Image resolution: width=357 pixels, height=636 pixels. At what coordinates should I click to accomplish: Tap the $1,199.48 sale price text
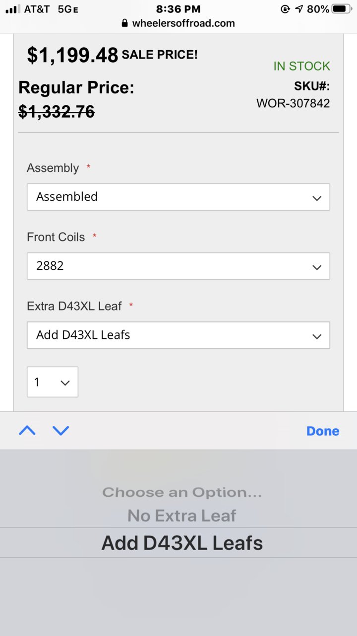tap(73, 55)
